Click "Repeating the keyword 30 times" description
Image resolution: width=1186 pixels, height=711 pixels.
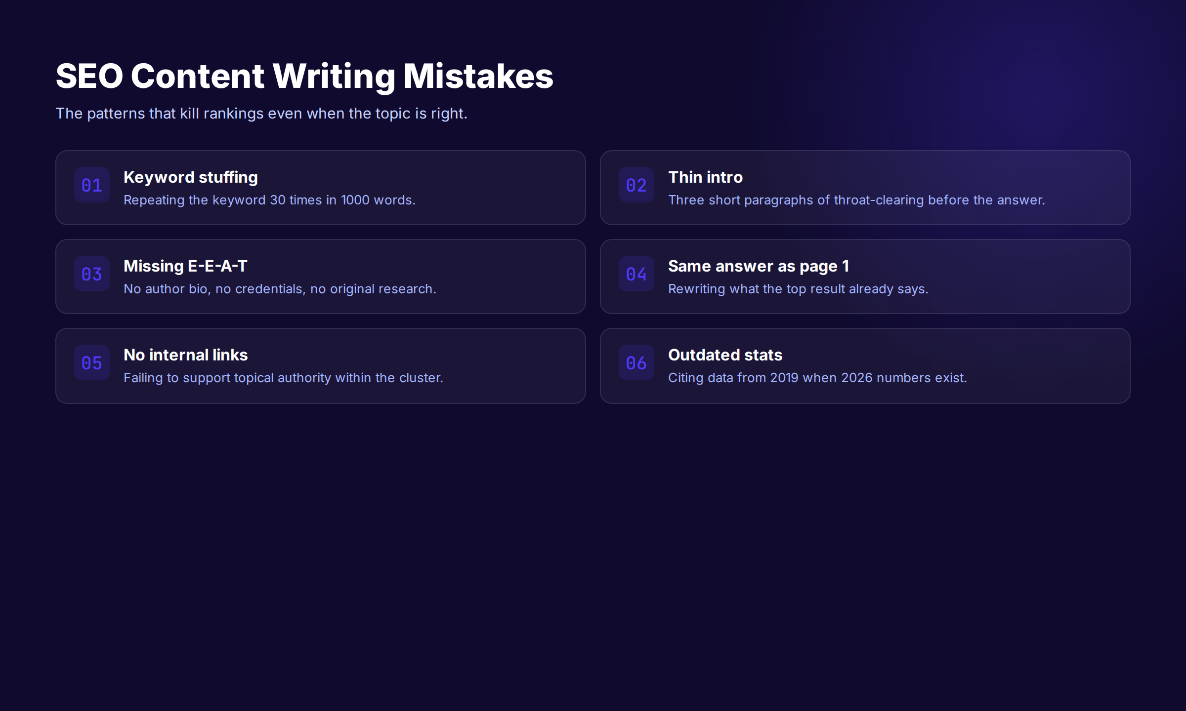click(x=269, y=200)
